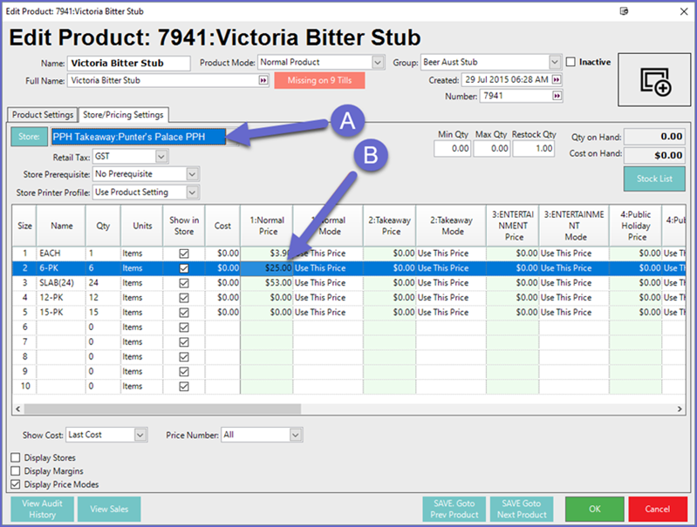Confirm with the OK button
697x527 pixels.
(x=595, y=509)
